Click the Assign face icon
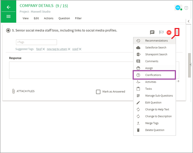Image resolution: width=193 pixels, height=153 pixels. click(x=138, y=68)
